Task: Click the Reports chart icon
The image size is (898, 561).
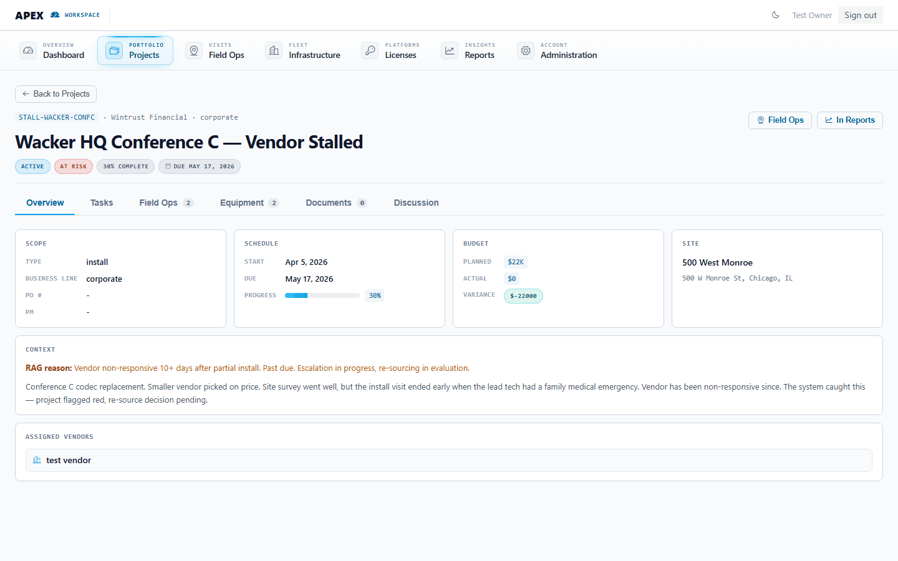Action: [450, 50]
